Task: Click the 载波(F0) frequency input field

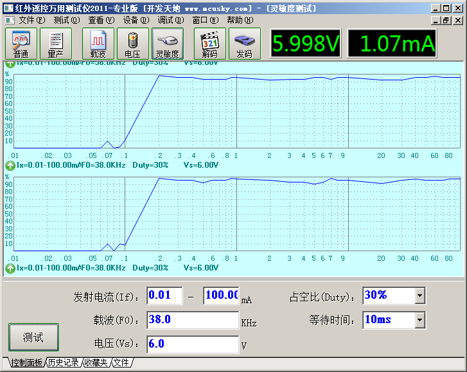Action: [x=193, y=320]
